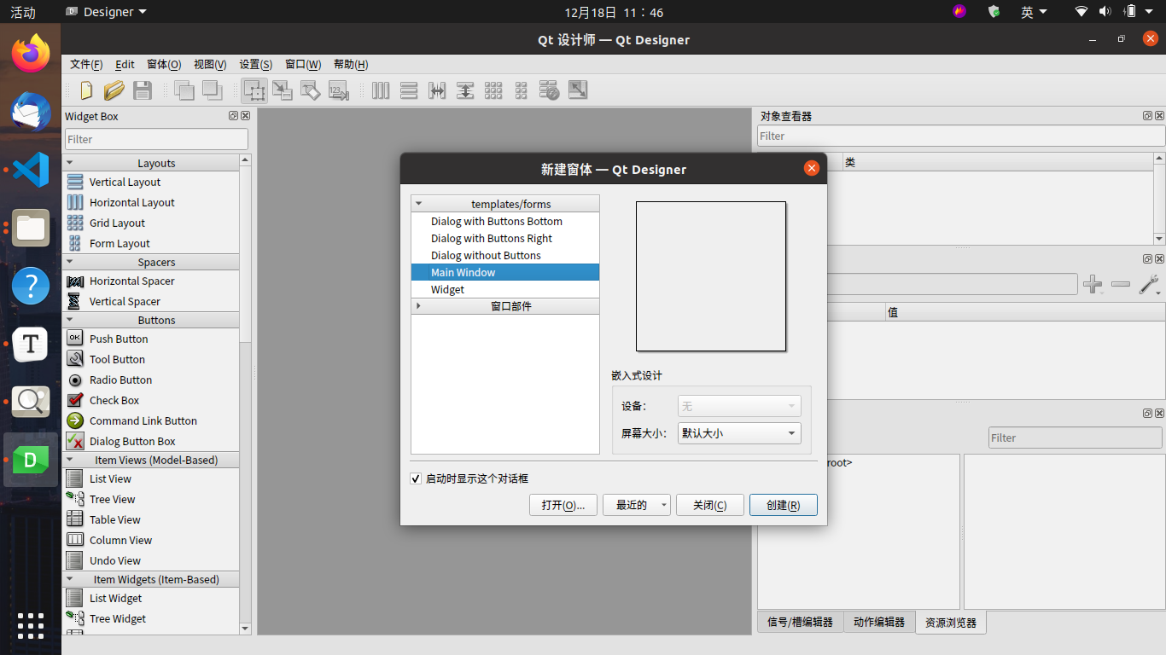The image size is (1166, 655).
Task: Uncheck 启动时显示这个对话框 option
Action: click(x=416, y=478)
